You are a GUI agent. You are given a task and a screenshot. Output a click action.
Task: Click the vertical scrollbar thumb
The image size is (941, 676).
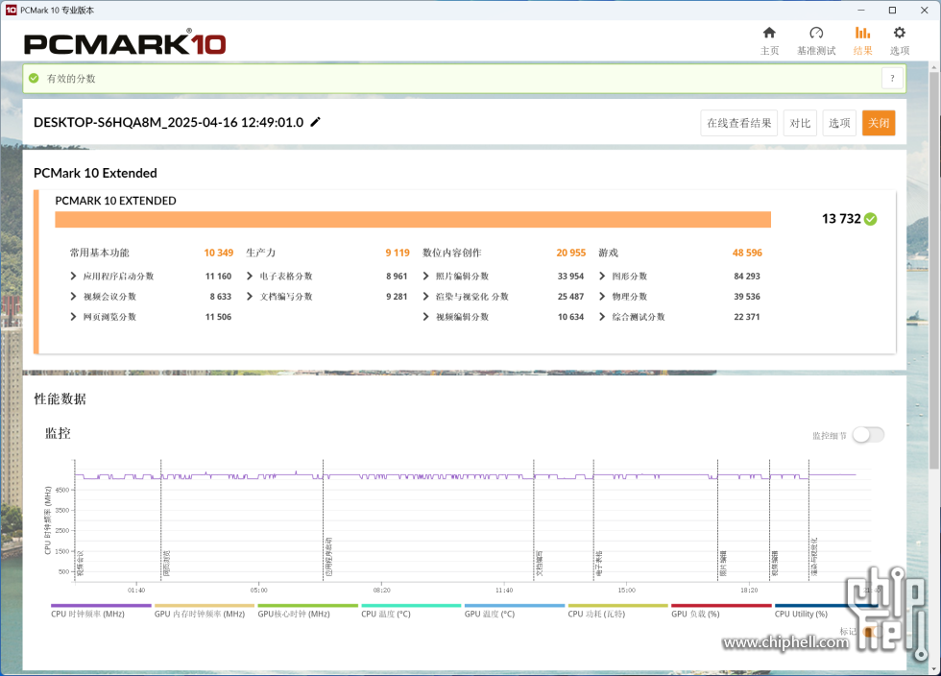coord(934,270)
